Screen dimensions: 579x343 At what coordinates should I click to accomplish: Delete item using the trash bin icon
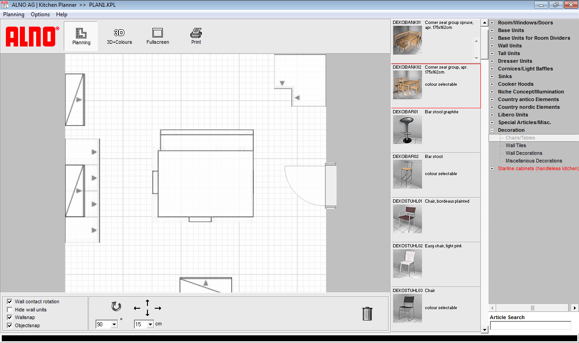(367, 314)
